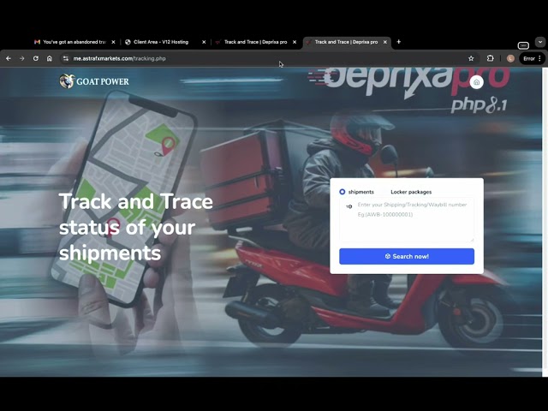
Task: Open the Error menu button
Action: tap(532, 58)
